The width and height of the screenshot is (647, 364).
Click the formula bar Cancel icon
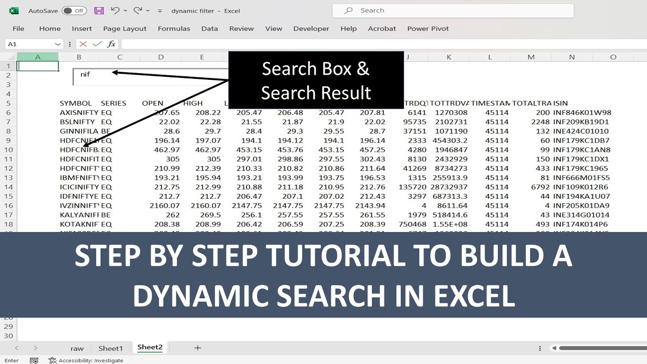[83, 44]
